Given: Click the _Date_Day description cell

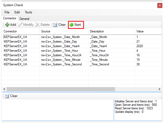Looking at the screenshot, I should [112, 42].
